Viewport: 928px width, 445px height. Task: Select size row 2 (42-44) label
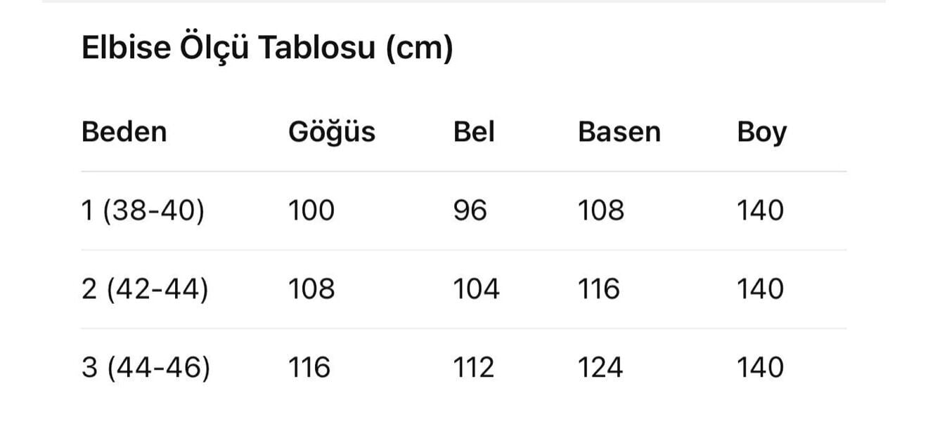[x=145, y=289]
